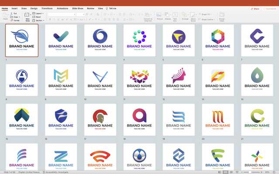The width and height of the screenshot is (279, 174).
Task: Go to the Slide Show tab
Action: click(x=78, y=8)
